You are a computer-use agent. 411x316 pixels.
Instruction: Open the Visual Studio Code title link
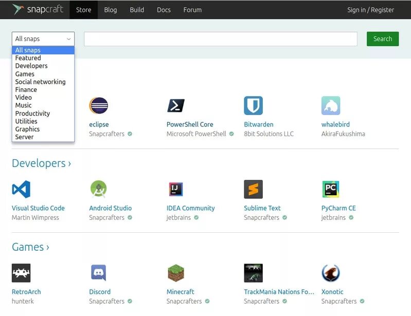(38, 208)
